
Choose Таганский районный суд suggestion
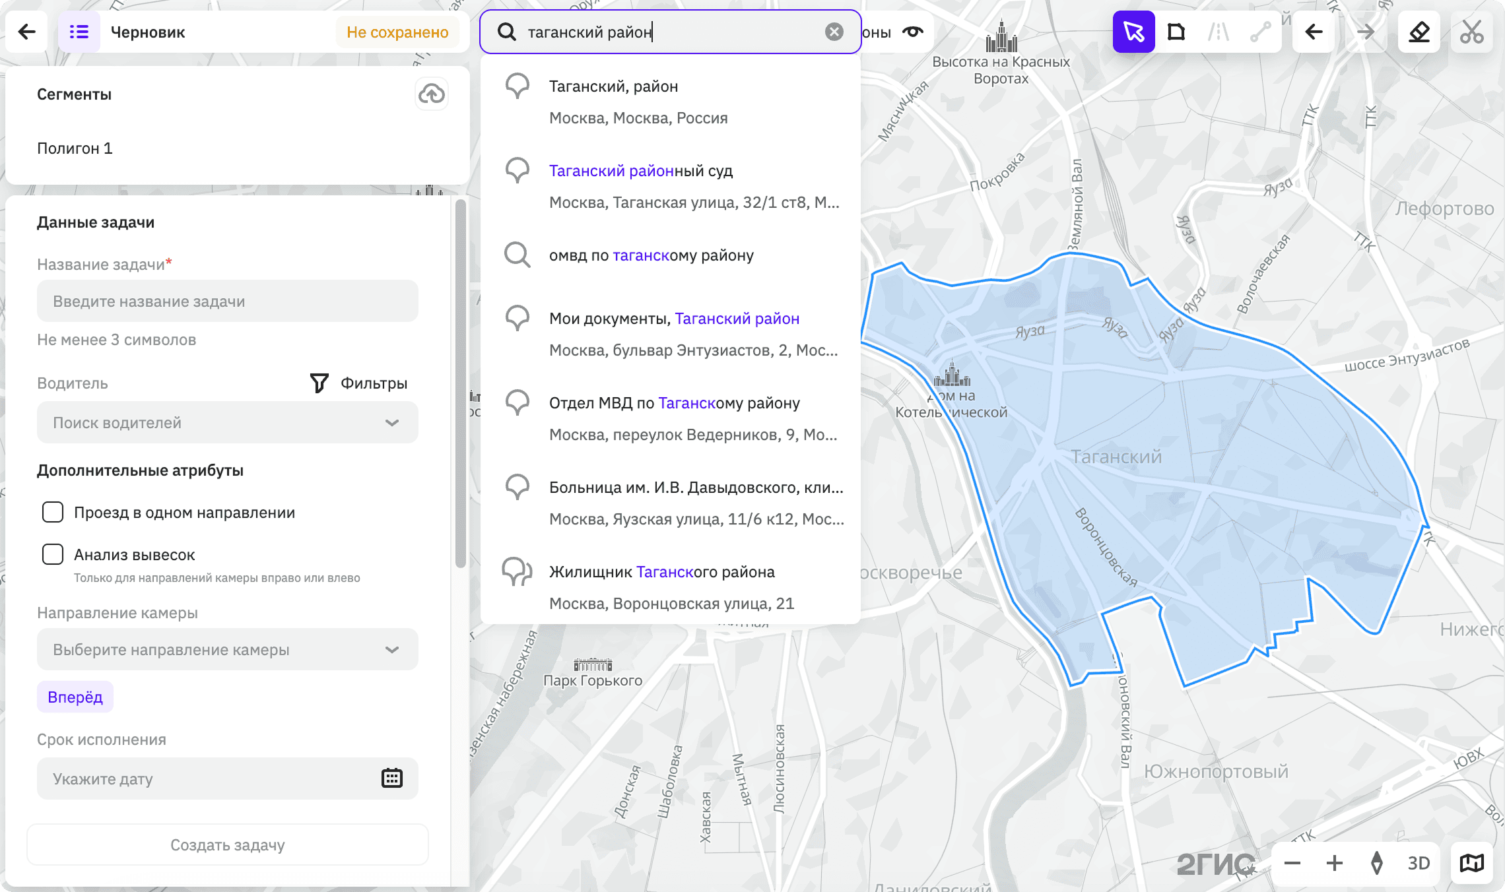coord(671,186)
